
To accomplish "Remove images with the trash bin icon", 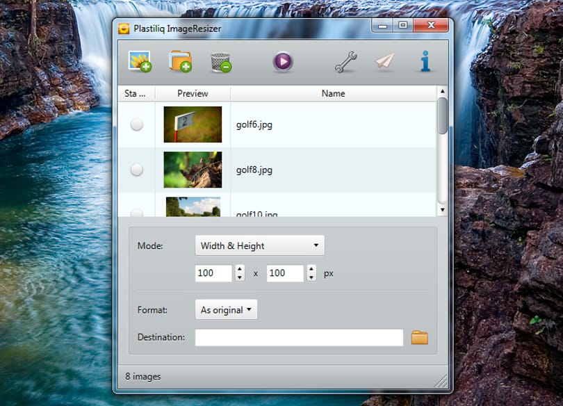I will pos(221,62).
